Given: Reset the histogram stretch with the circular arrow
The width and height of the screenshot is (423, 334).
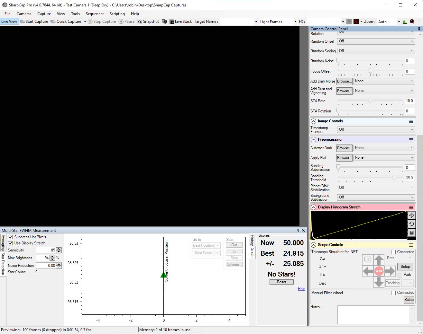Looking at the screenshot, I should pos(411,224).
